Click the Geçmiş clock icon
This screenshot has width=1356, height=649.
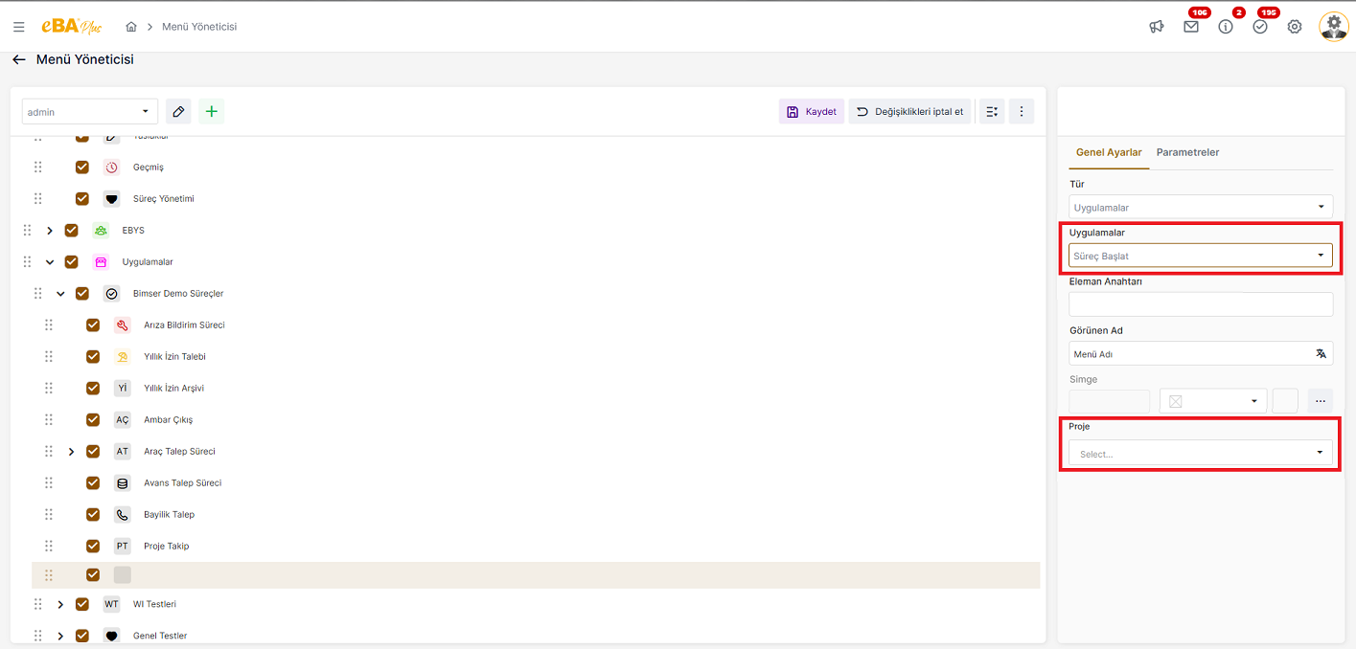pos(112,168)
